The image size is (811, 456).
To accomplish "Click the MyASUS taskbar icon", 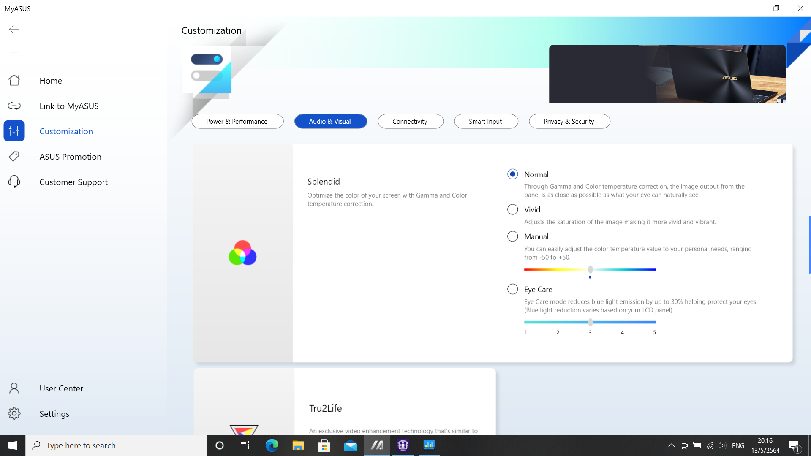I will click(377, 445).
